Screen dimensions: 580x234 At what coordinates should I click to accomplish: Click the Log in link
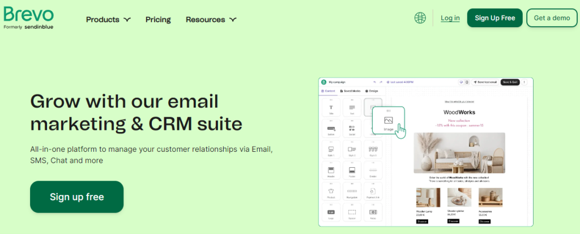tap(450, 18)
